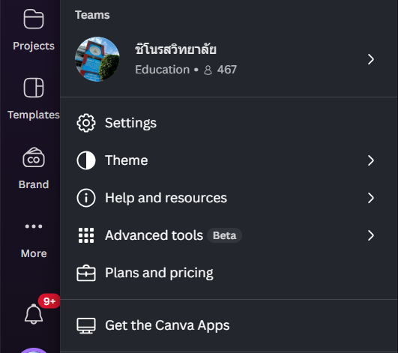Open the Templates sidebar icon
Image resolution: width=398 pixels, height=353 pixels.
point(34,88)
